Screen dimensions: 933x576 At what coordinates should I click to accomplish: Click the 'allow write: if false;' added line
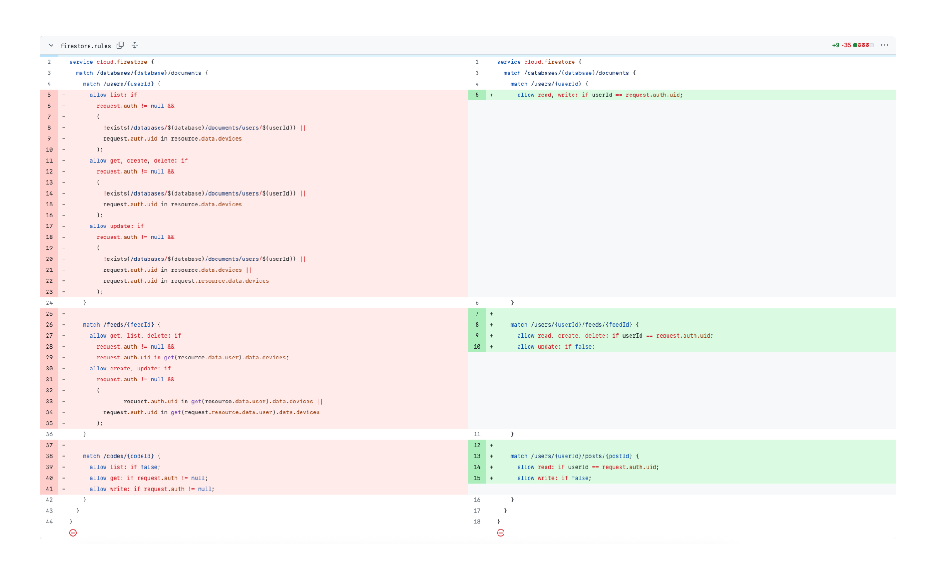(554, 478)
